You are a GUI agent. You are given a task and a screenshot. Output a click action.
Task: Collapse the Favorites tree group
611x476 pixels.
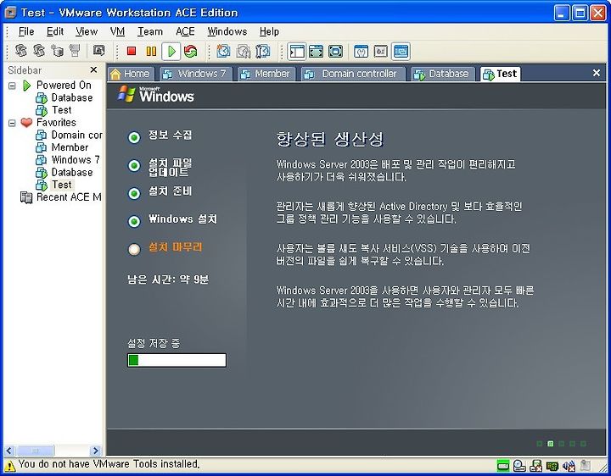(x=12, y=123)
